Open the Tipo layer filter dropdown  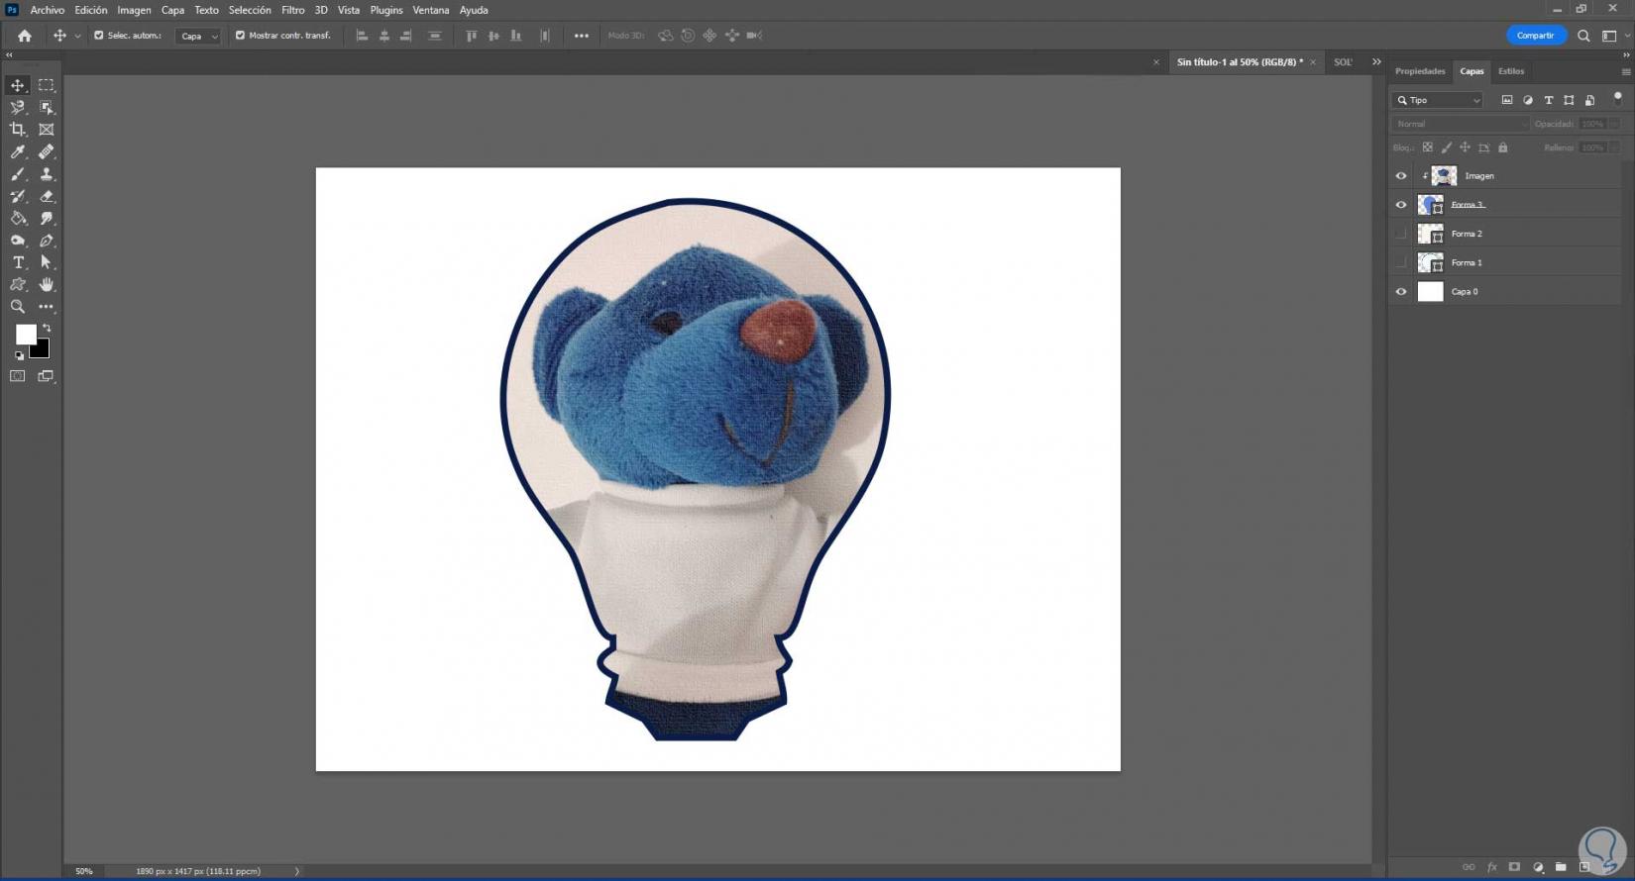(x=1440, y=100)
